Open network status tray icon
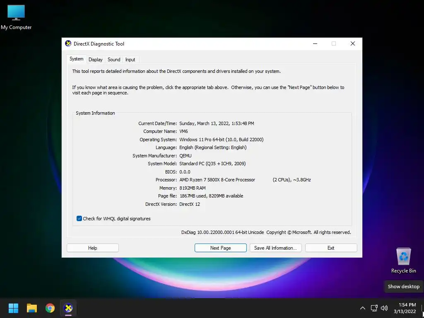The height and width of the screenshot is (318, 424). 374,308
